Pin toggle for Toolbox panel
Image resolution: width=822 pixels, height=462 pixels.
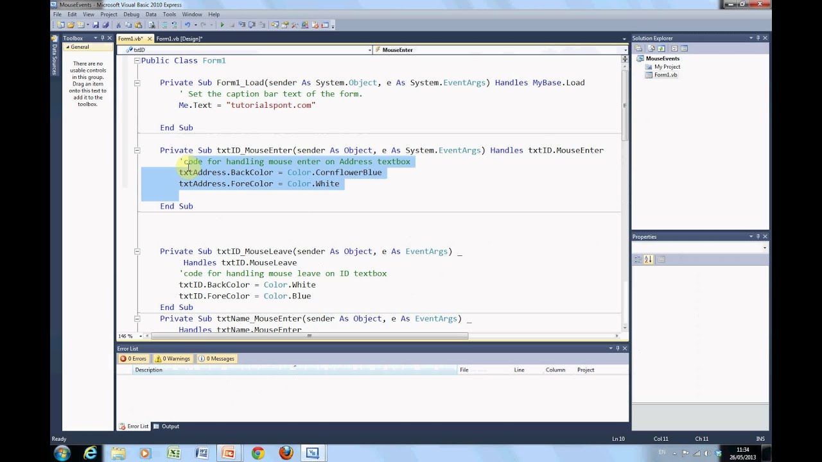click(x=102, y=38)
